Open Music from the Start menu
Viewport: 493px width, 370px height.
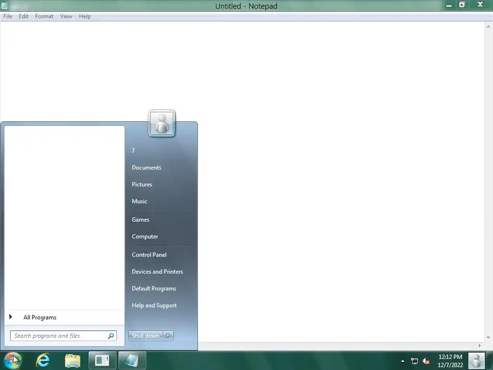139,201
